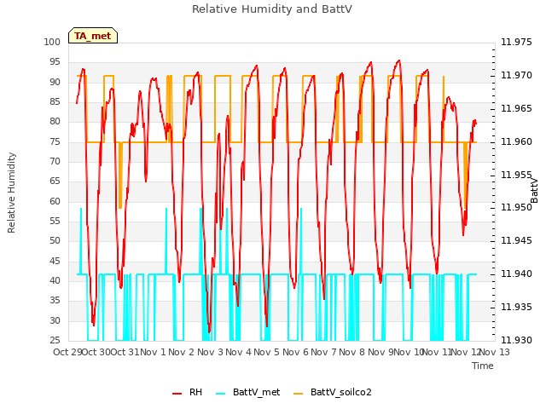Click the 11.975 value on BattV axis
The image size is (546, 409).
(516, 42)
